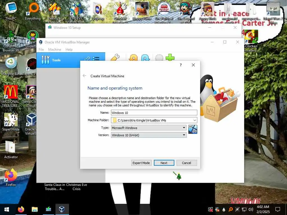Open the notification center icon

[278, 209]
